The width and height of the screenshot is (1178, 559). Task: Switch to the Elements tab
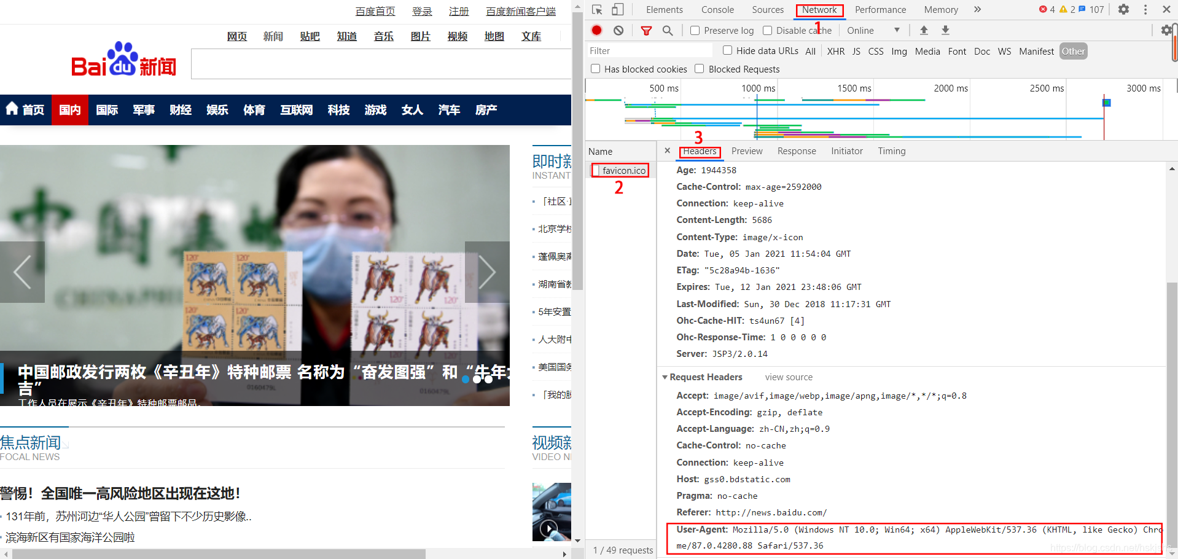[x=664, y=10]
